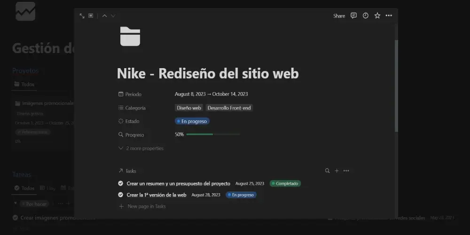Go to previous page with up chevron
470x235 pixels.
pyautogui.click(x=104, y=16)
